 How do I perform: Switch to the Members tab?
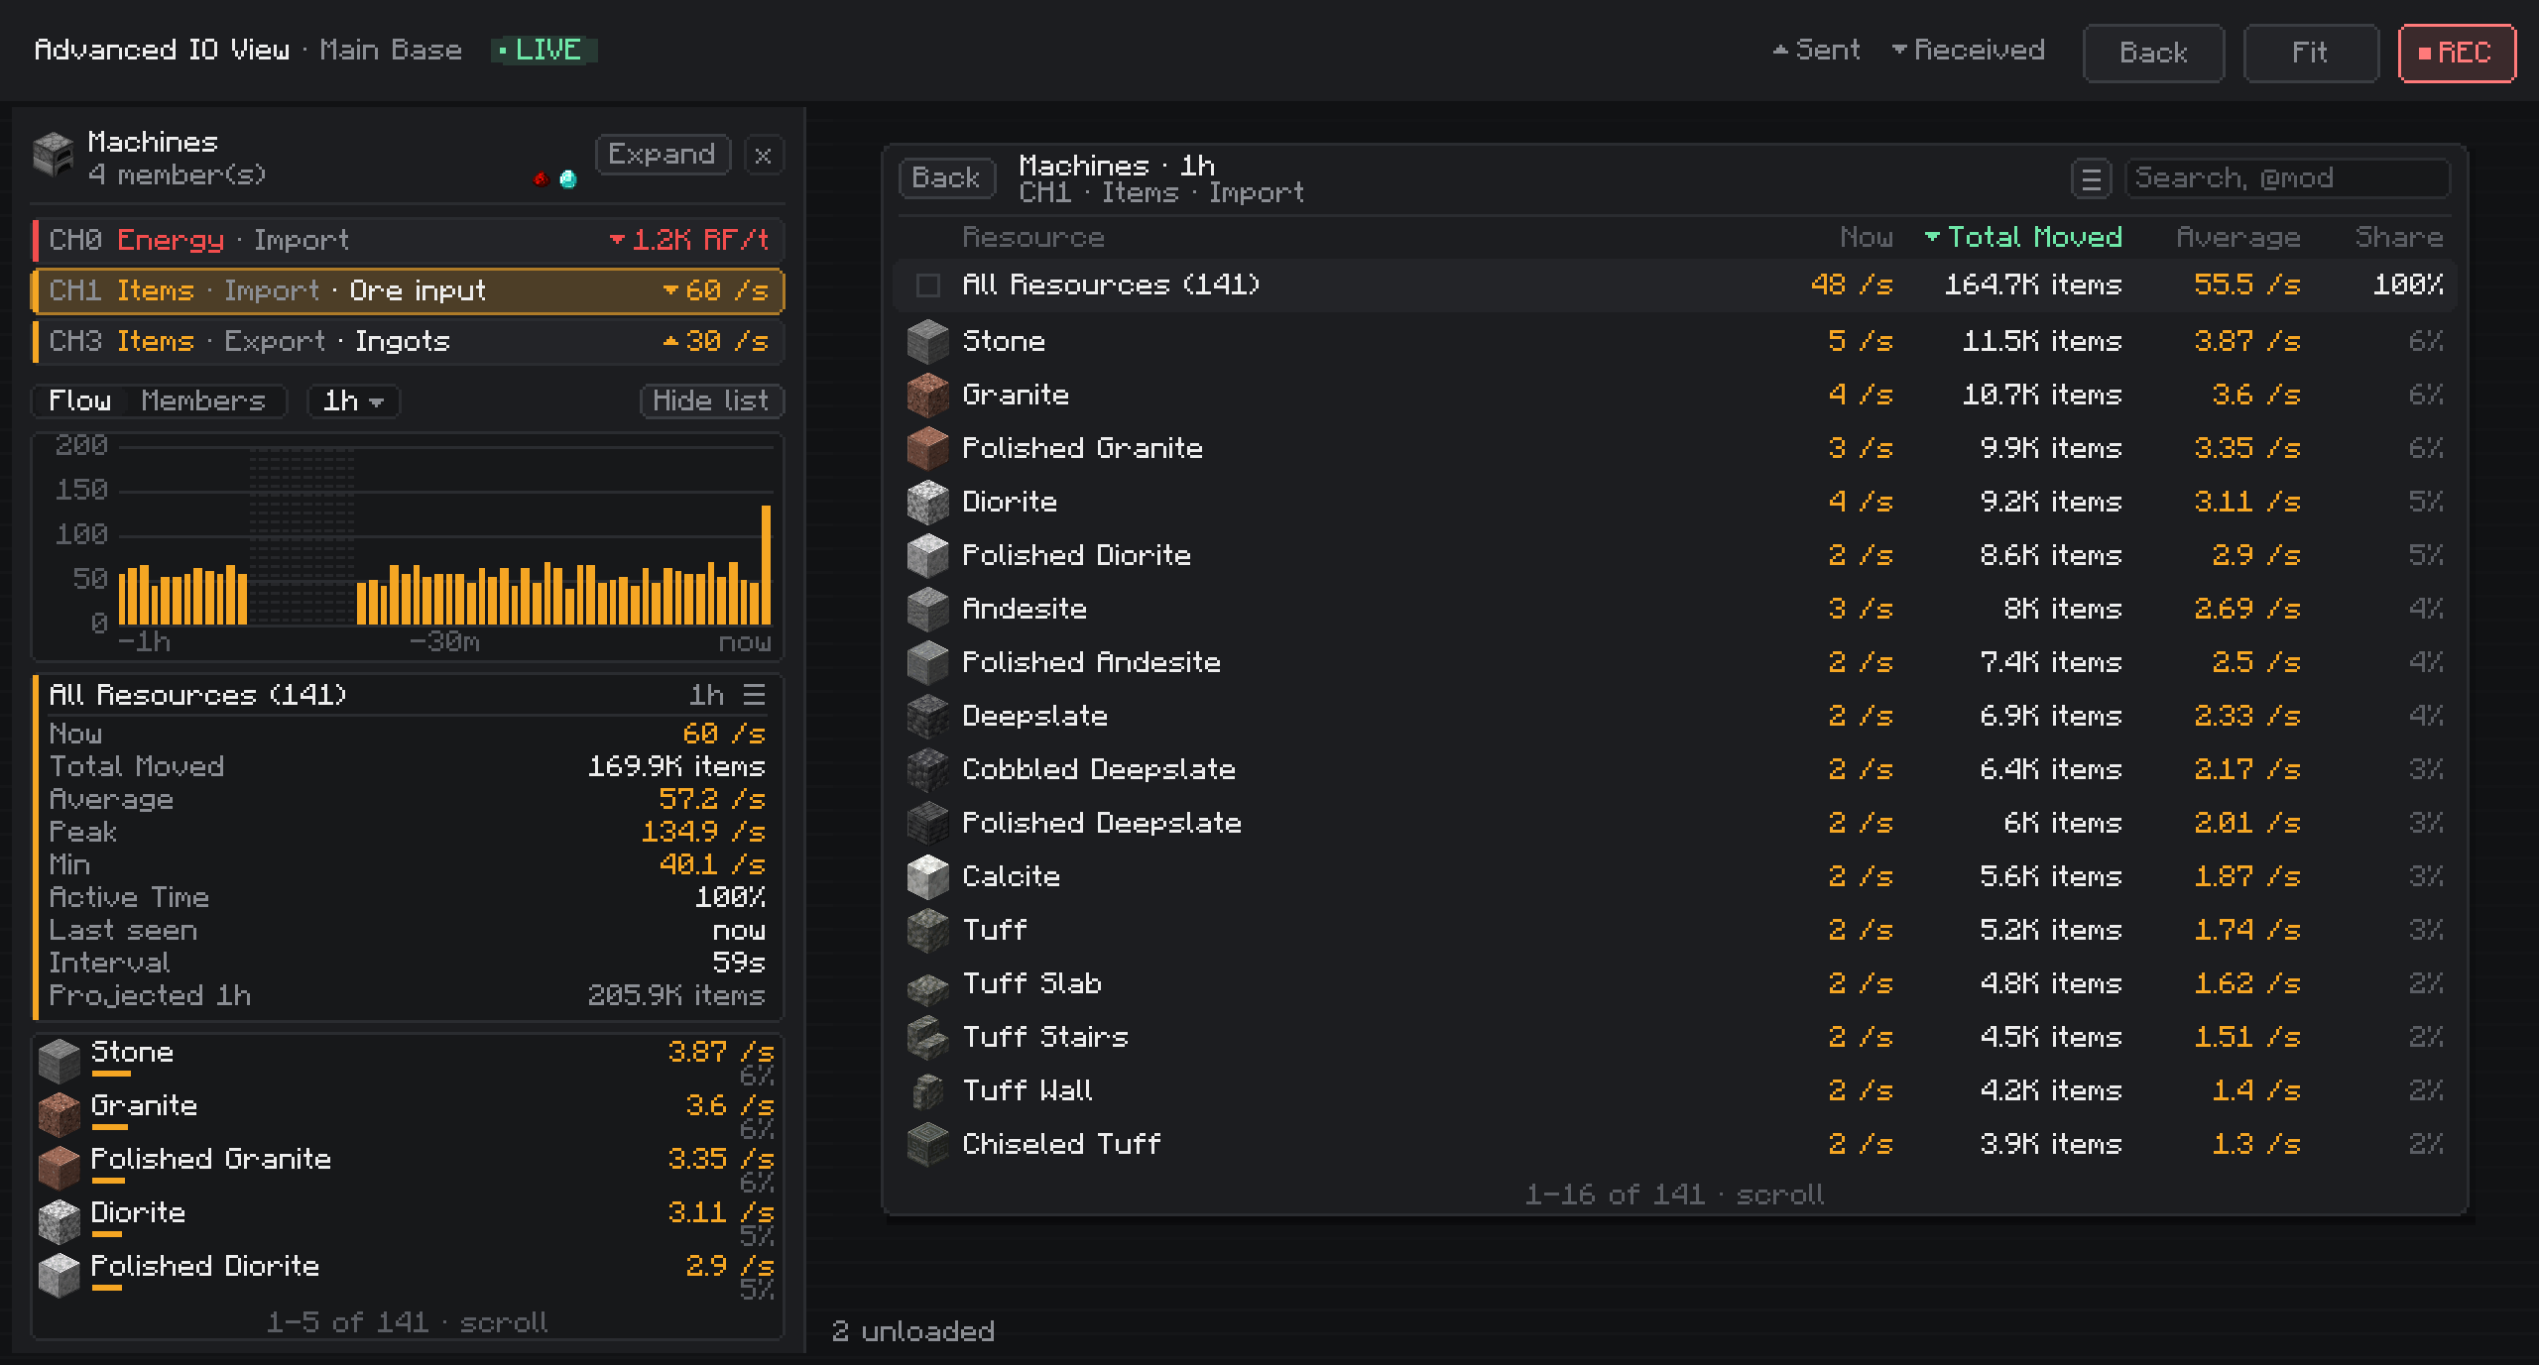tap(203, 400)
